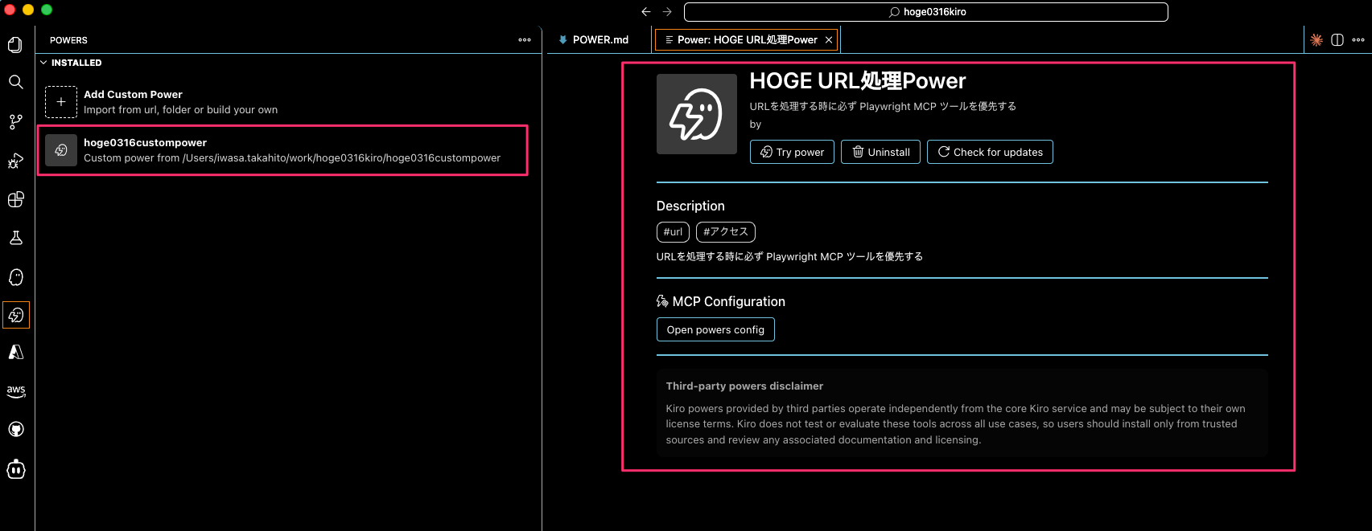This screenshot has height=531, width=1372.
Task: Select the Powers ghost-bolt icon in activity bar
Action: pyautogui.click(x=15, y=315)
